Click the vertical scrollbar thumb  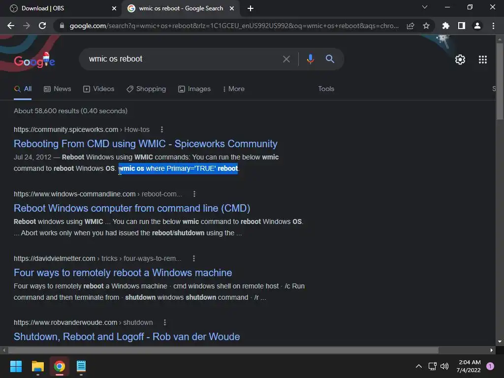500,81
